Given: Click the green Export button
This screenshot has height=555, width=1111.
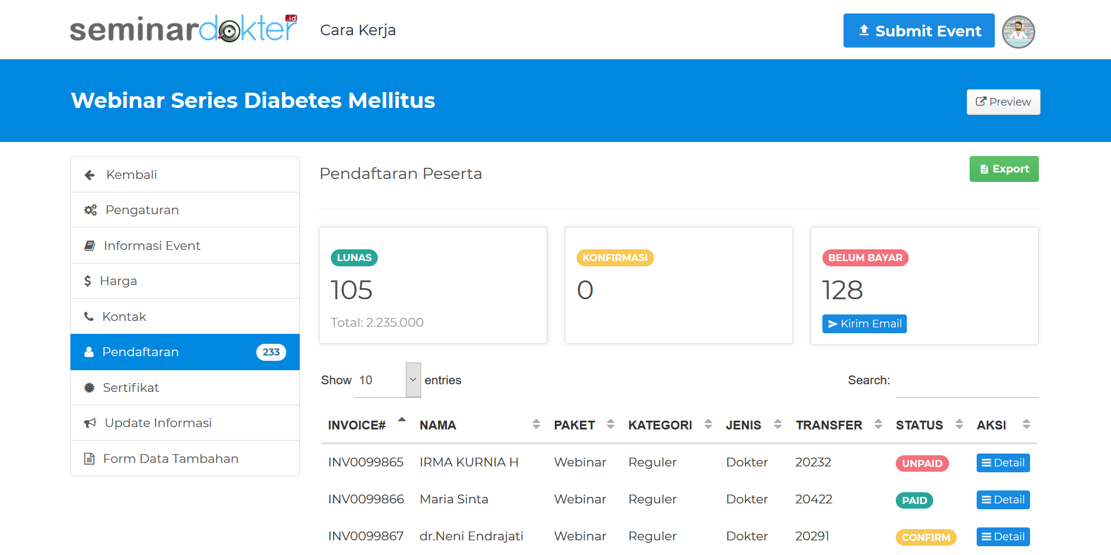Looking at the screenshot, I should pyautogui.click(x=1004, y=169).
